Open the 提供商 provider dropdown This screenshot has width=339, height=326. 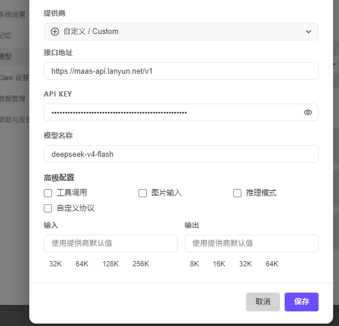(181, 32)
